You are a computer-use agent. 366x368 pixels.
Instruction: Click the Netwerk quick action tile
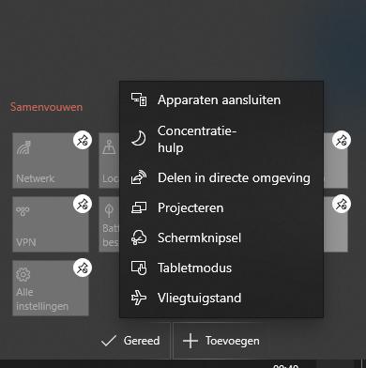point(51,161)
